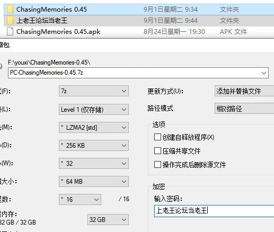Viewport: 274px width, 232px height.
Task: Click the 路径模式 label
Action: point(160,108)
